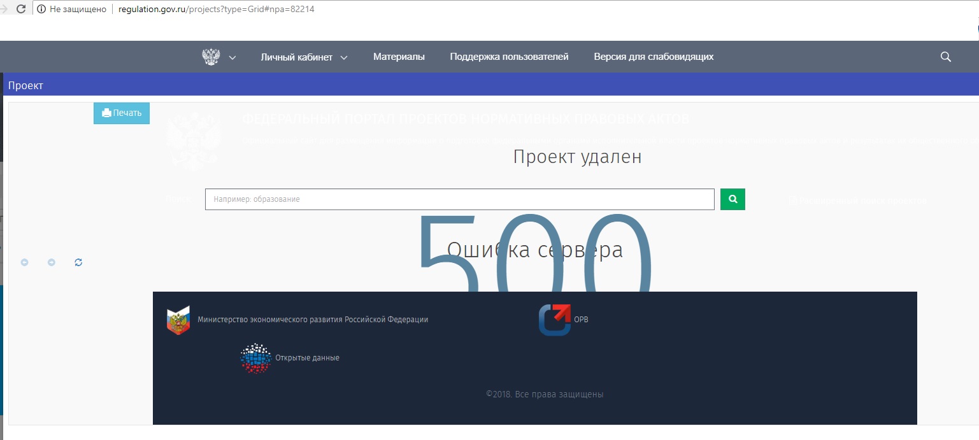Image resolution: width=979 pixels, height=440 pixels.
Task: Click the 'Проект удален' heading text
Action: (x=578, y=157)
